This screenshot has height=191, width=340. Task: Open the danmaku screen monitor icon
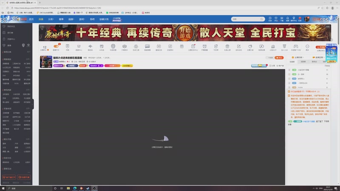pyautogui.click(x=147, y=46)
